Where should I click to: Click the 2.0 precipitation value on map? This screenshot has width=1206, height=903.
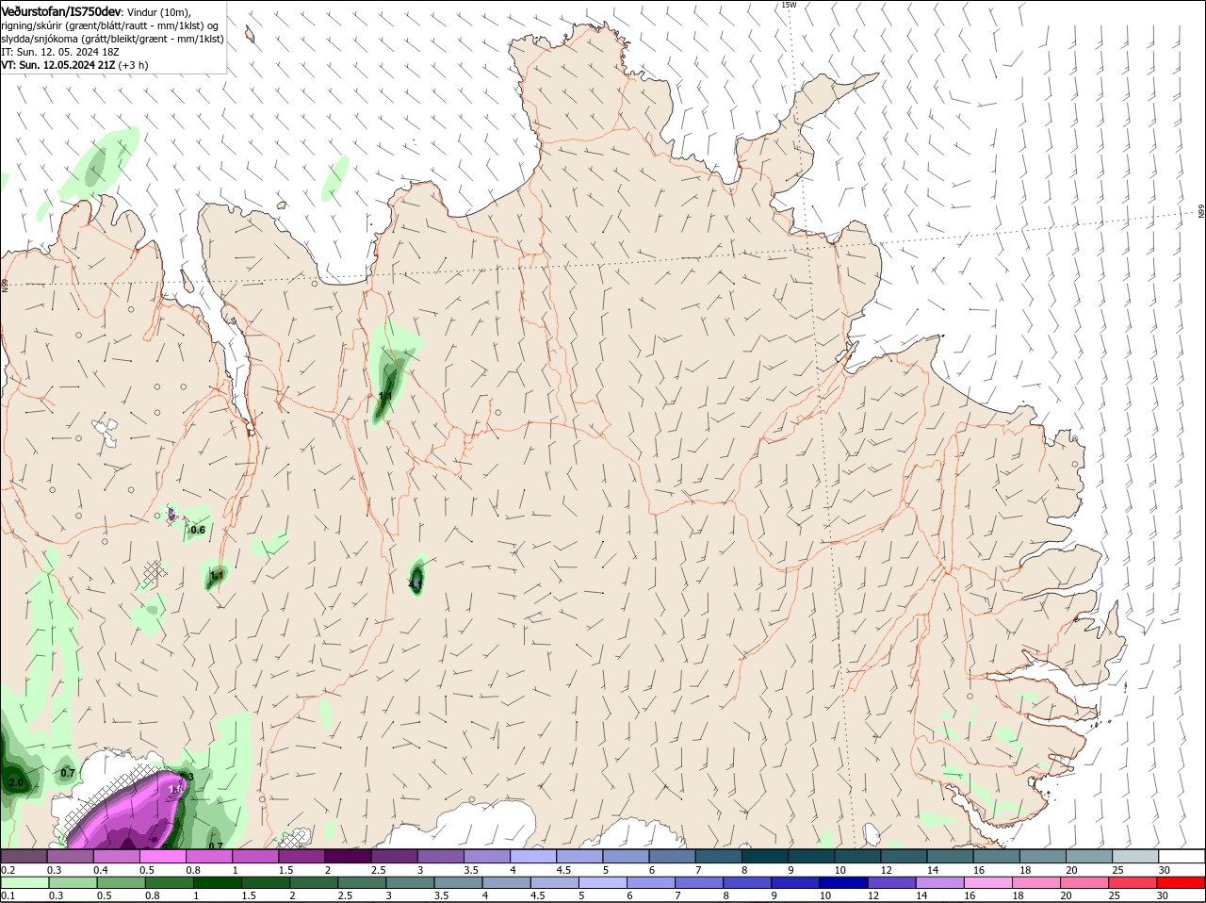coord(16,782)
